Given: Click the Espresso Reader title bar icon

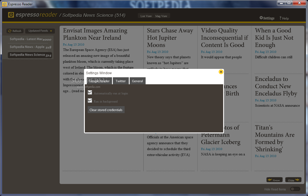Looking at the screenshot, I should click(4, 4).
